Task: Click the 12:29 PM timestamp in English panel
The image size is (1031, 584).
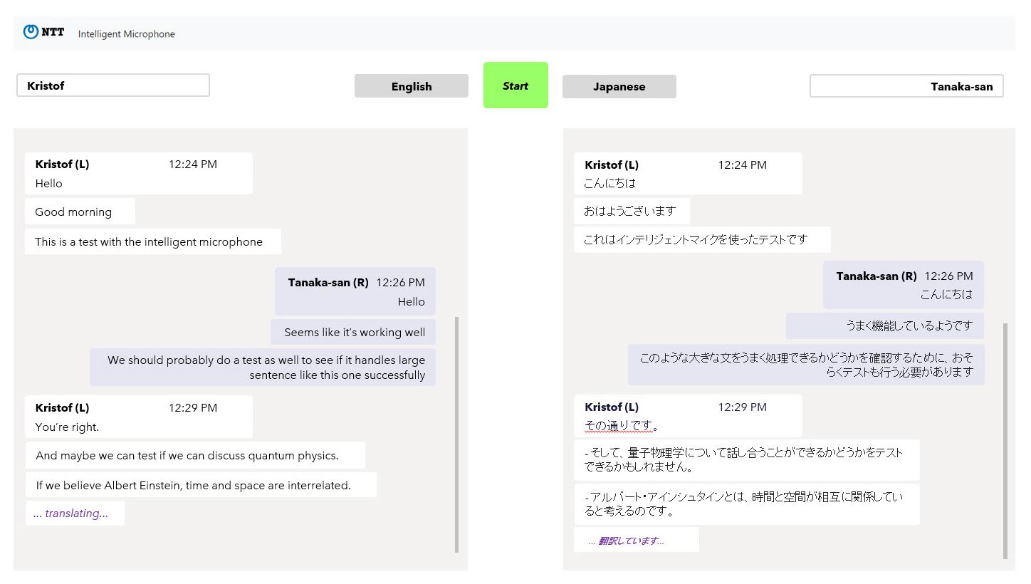Action: [x=193, y=407]
